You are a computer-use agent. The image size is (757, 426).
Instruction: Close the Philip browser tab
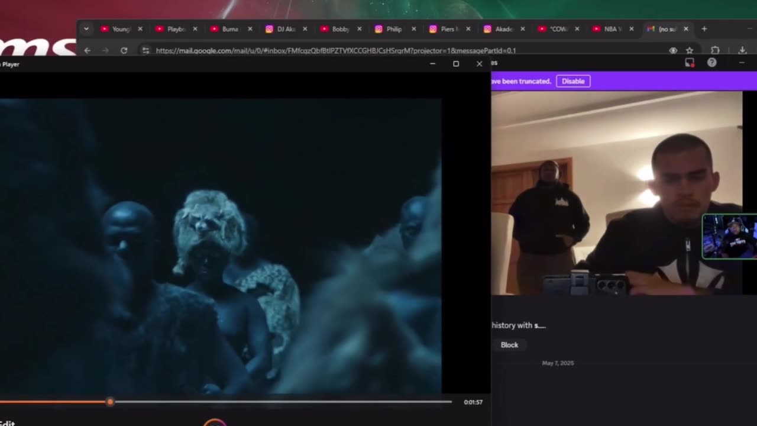coord(413,29)
